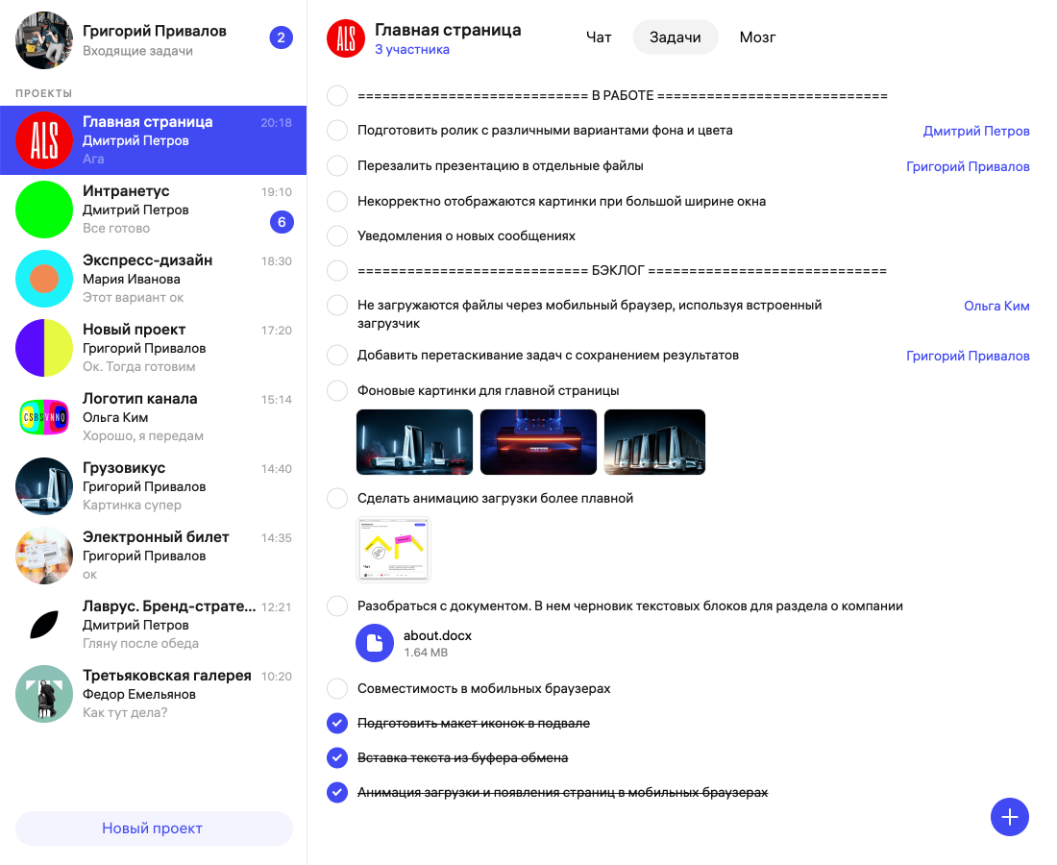Open first truck background thumbnail
Viewport: 1057px width, 865px height.
click(414, 441)
